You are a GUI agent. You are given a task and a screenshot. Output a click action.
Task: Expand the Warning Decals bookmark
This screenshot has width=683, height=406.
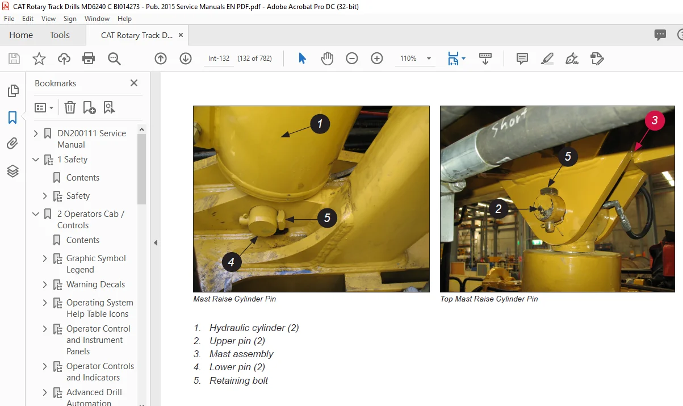45,284
